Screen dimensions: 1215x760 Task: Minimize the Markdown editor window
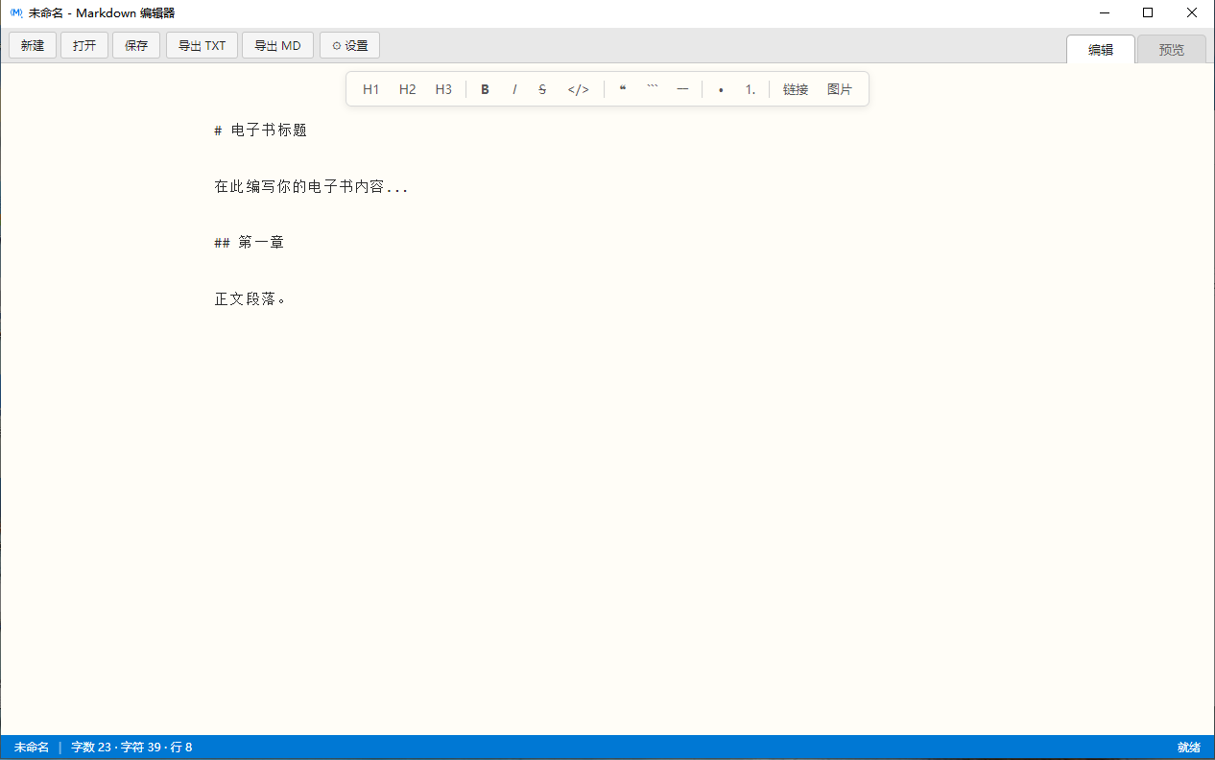click(x=1105, y=13)
